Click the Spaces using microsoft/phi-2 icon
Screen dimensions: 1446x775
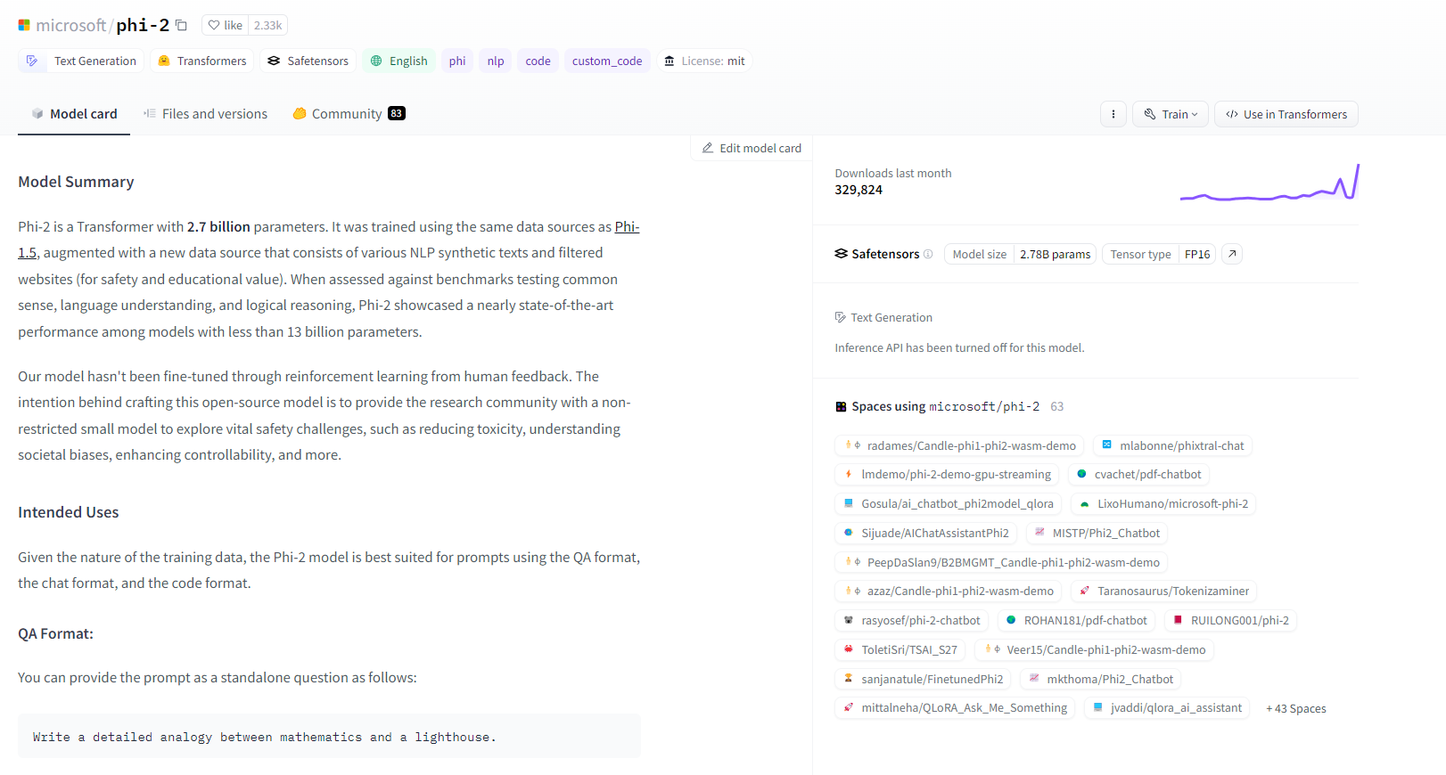click(x=841, y=407)
